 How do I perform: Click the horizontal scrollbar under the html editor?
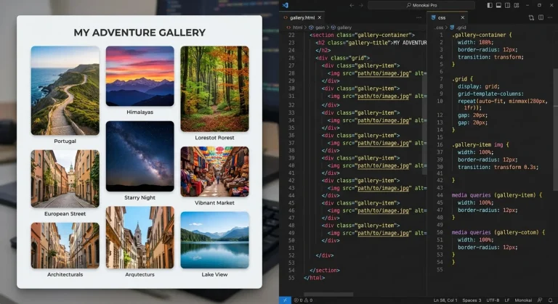tap(328, 295)
